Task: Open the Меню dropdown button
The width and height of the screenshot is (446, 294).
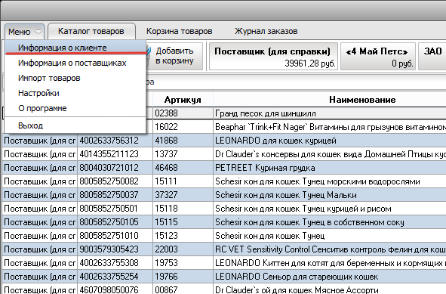Action: [24, 31]
